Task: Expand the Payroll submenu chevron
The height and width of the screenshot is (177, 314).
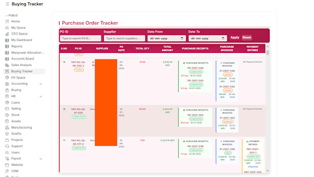Action: tap(41, 159)
